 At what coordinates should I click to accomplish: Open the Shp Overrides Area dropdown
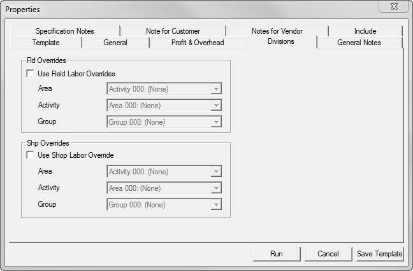[x=164, y=172]
